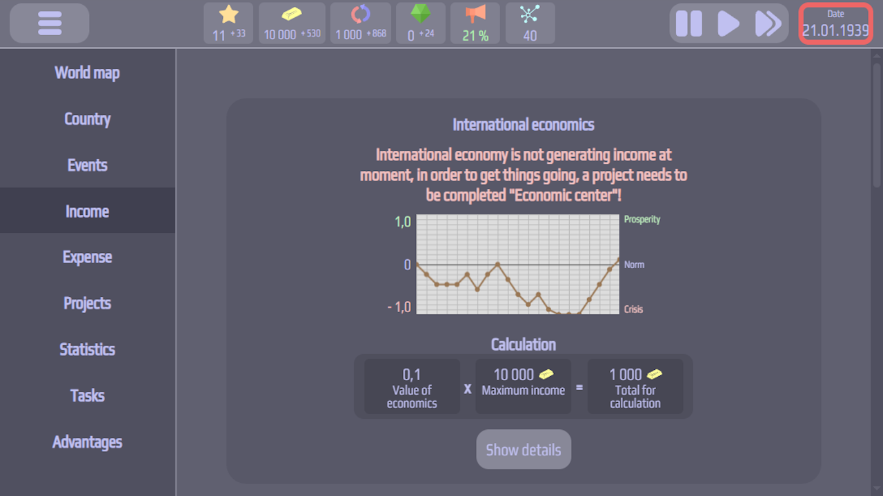This screenshot has height=496, width=883.
Task: View the circular exchange resource counter
Action: [x=359, y=23]
